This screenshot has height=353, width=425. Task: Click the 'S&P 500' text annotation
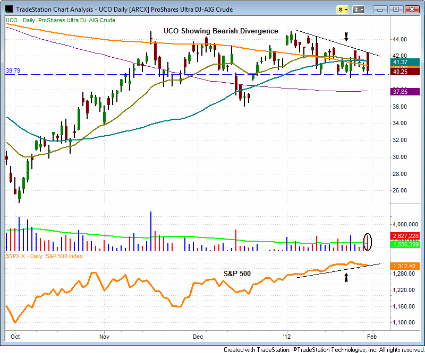237,273
